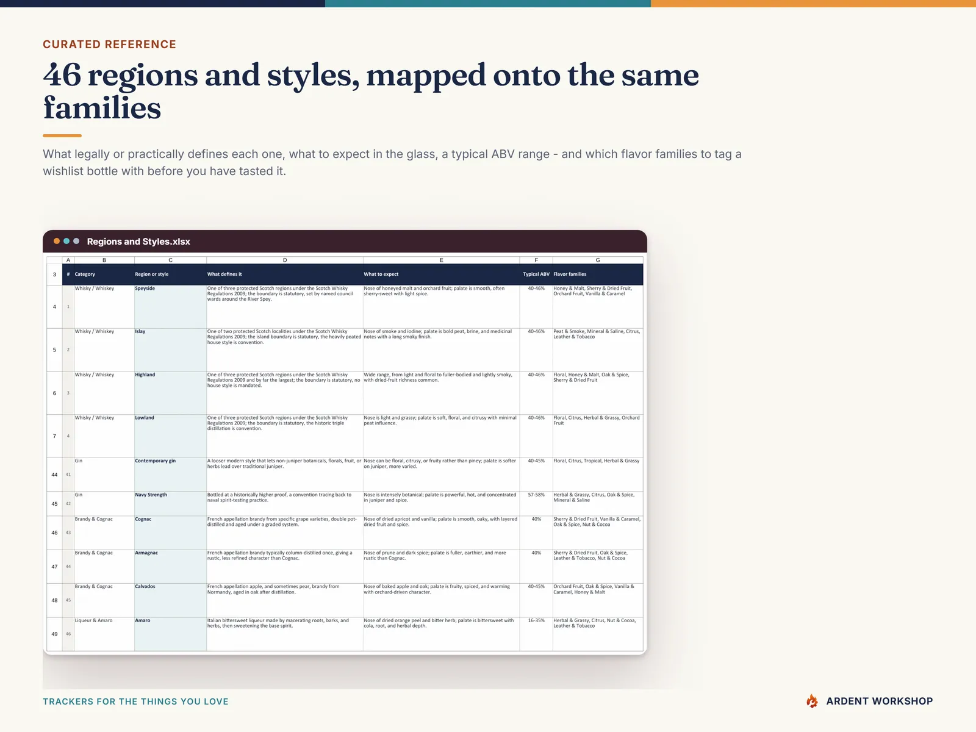Click the CURATED REFERENCE label

pyautogui.click(x=109, y=45)
